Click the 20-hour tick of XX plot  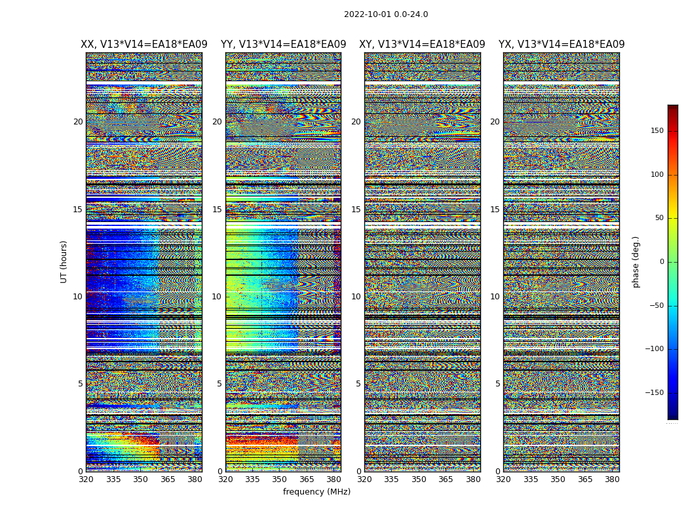[x=78, y=122]
